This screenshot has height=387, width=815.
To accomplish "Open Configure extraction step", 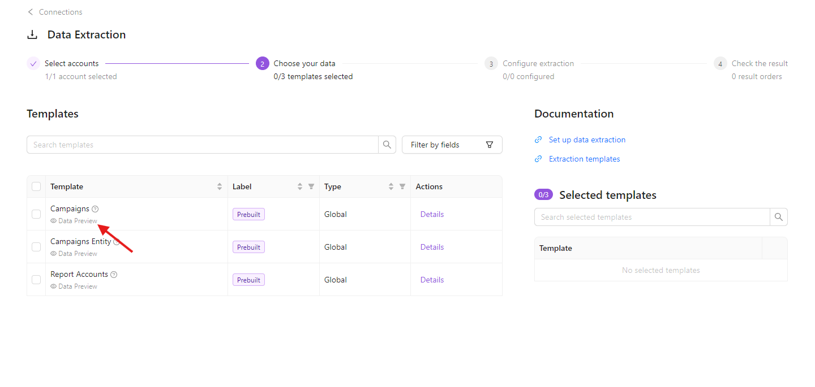I will (x=538, y=63).
